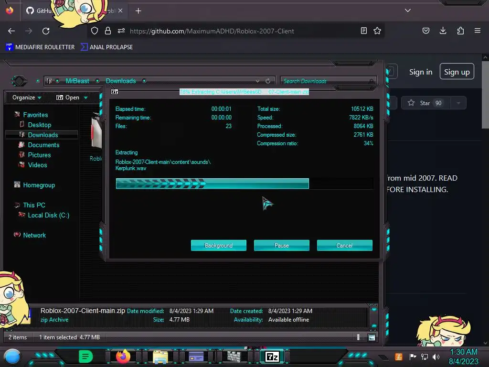Open the dropdown next to Star
Screen dimensions: 489x367
click(458, 103)
